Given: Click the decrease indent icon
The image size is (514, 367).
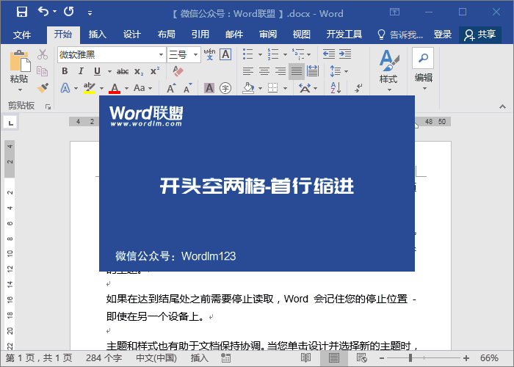Looking at the screenshot, I should point(328,54).
